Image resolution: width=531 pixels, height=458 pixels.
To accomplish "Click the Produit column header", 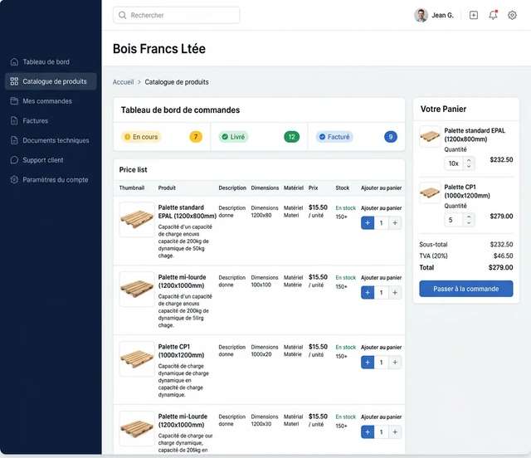I will click(x=167, y=188).
